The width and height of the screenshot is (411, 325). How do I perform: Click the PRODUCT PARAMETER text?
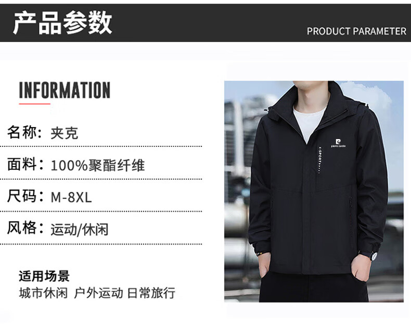pos(356,31)
